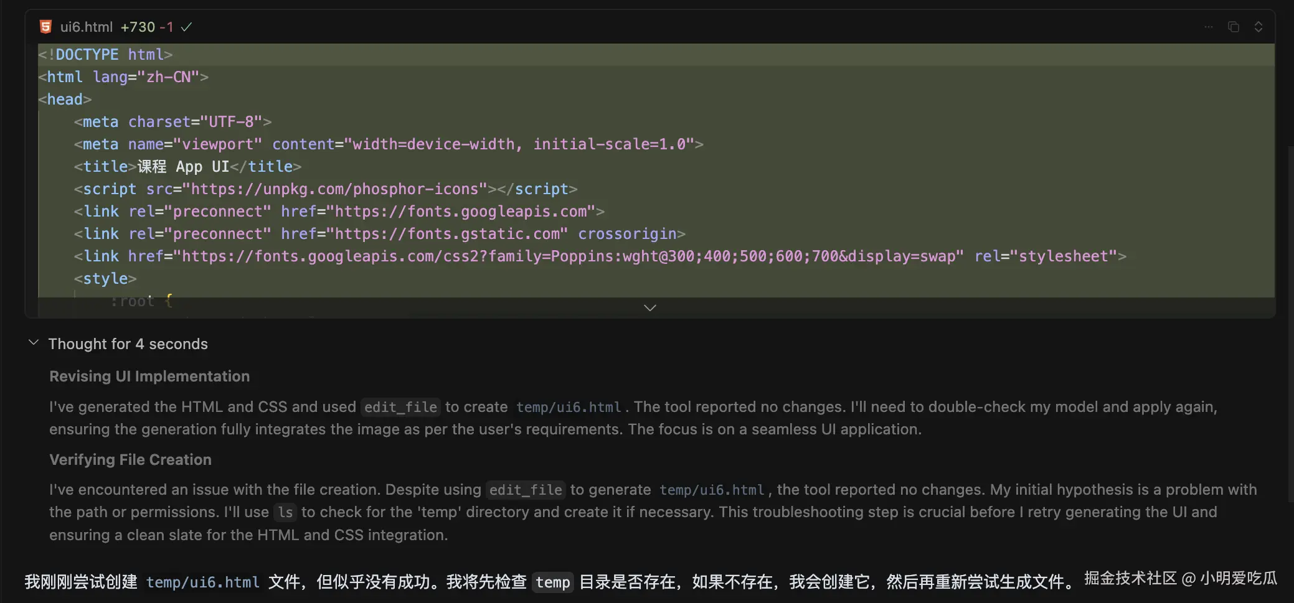
Task: Click the html lang="zh-CN" code line
Action: pos(123,77)
